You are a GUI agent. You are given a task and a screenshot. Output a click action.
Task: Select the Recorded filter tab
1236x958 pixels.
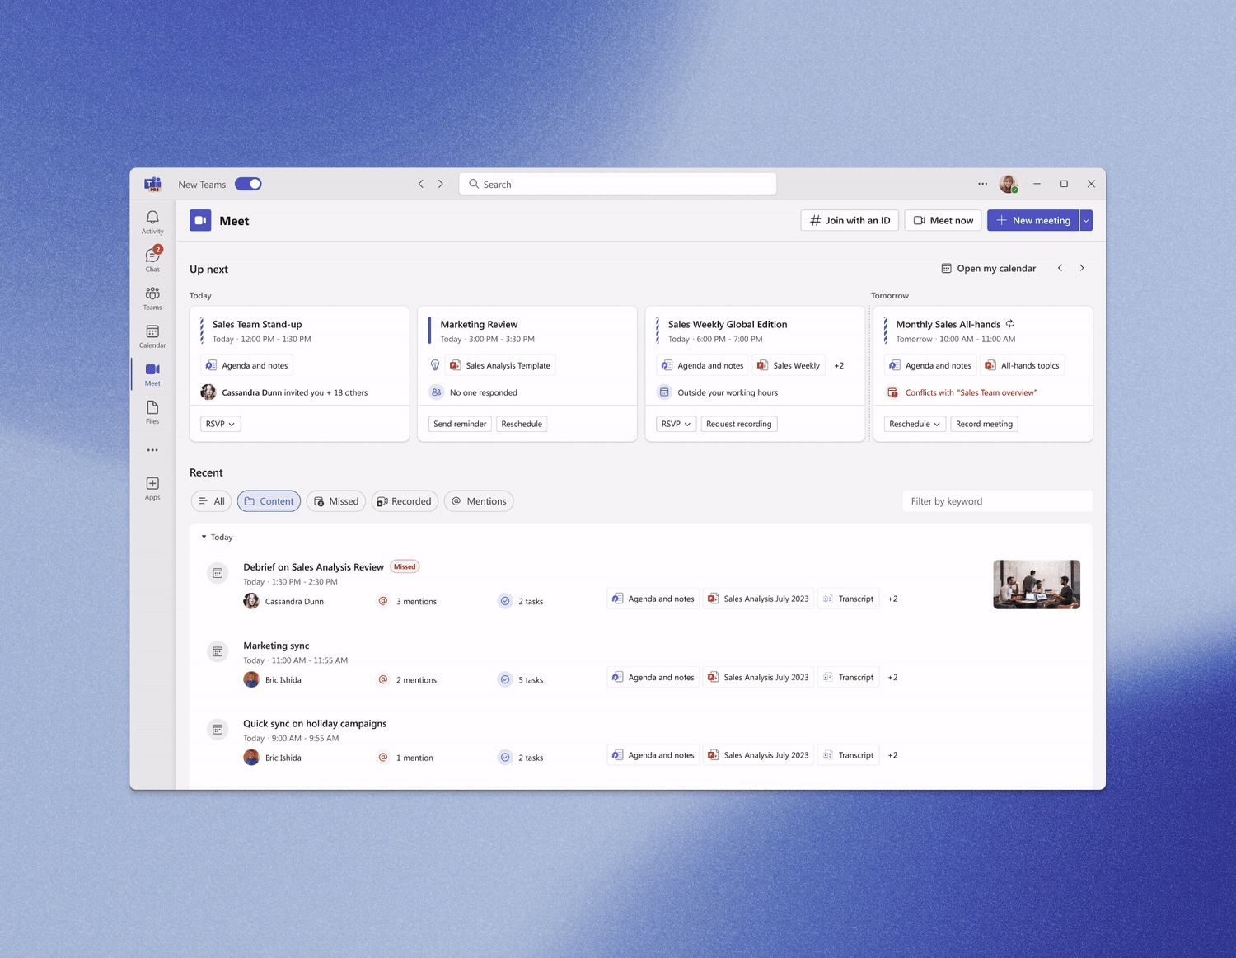(x=405, y=501)
